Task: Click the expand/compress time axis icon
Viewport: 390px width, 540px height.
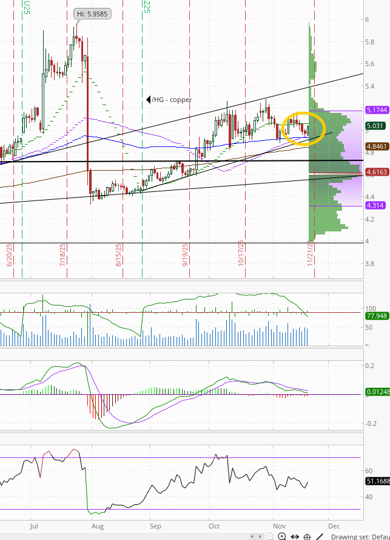Action: point(294,536)
